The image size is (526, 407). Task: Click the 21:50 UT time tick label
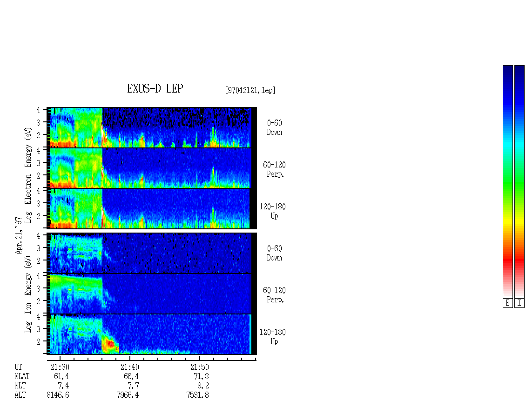200,367
